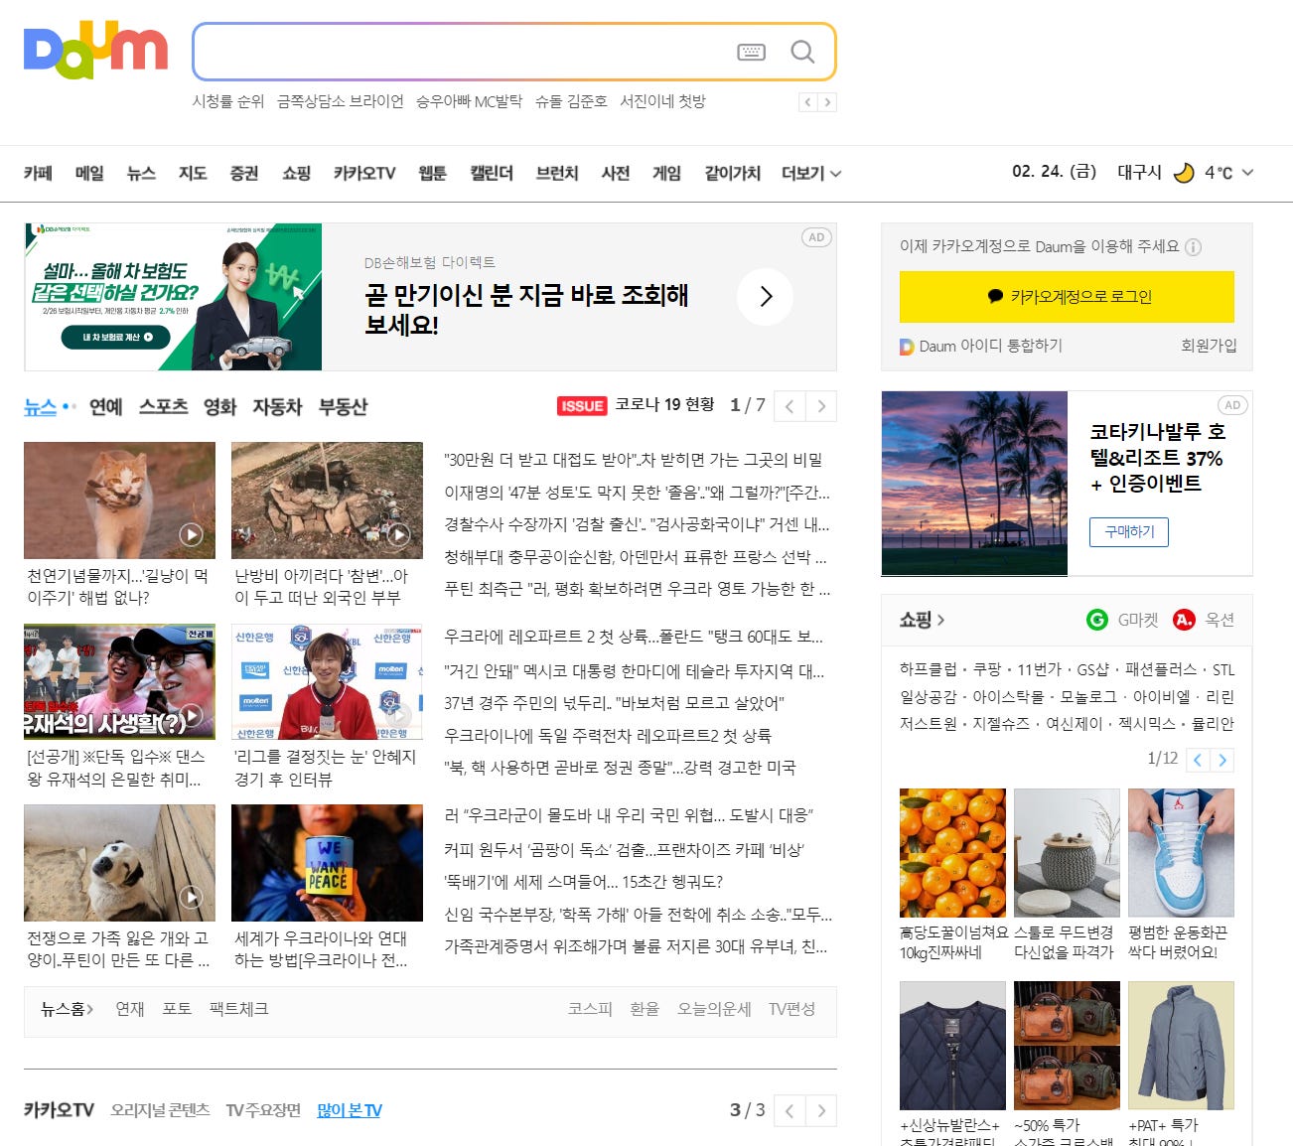Open 뉴스홈 link with arrow
The height and width of the screenshot is (1146, 1293).
pyautogui.click(x=67, y=1009)
